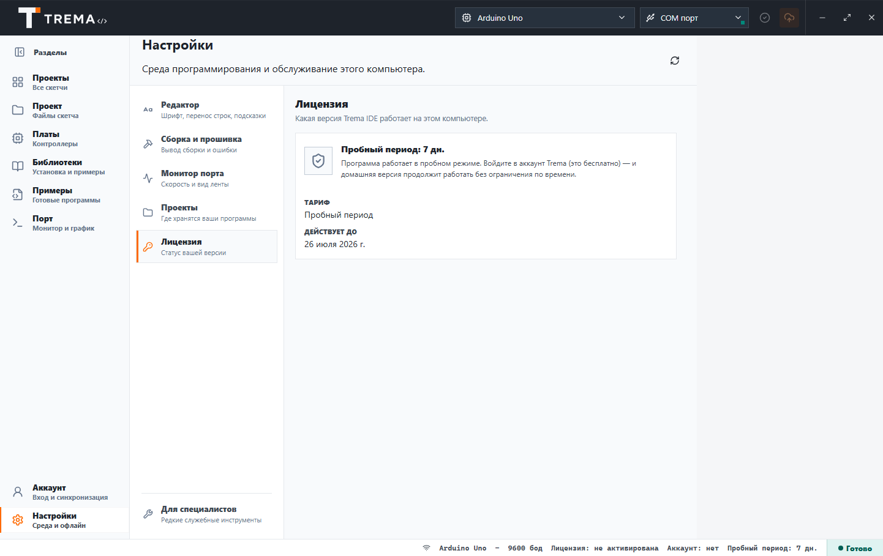883x556 pixels.
Task: Open Для специалистов tools section
Action: [x=207, y=514]
